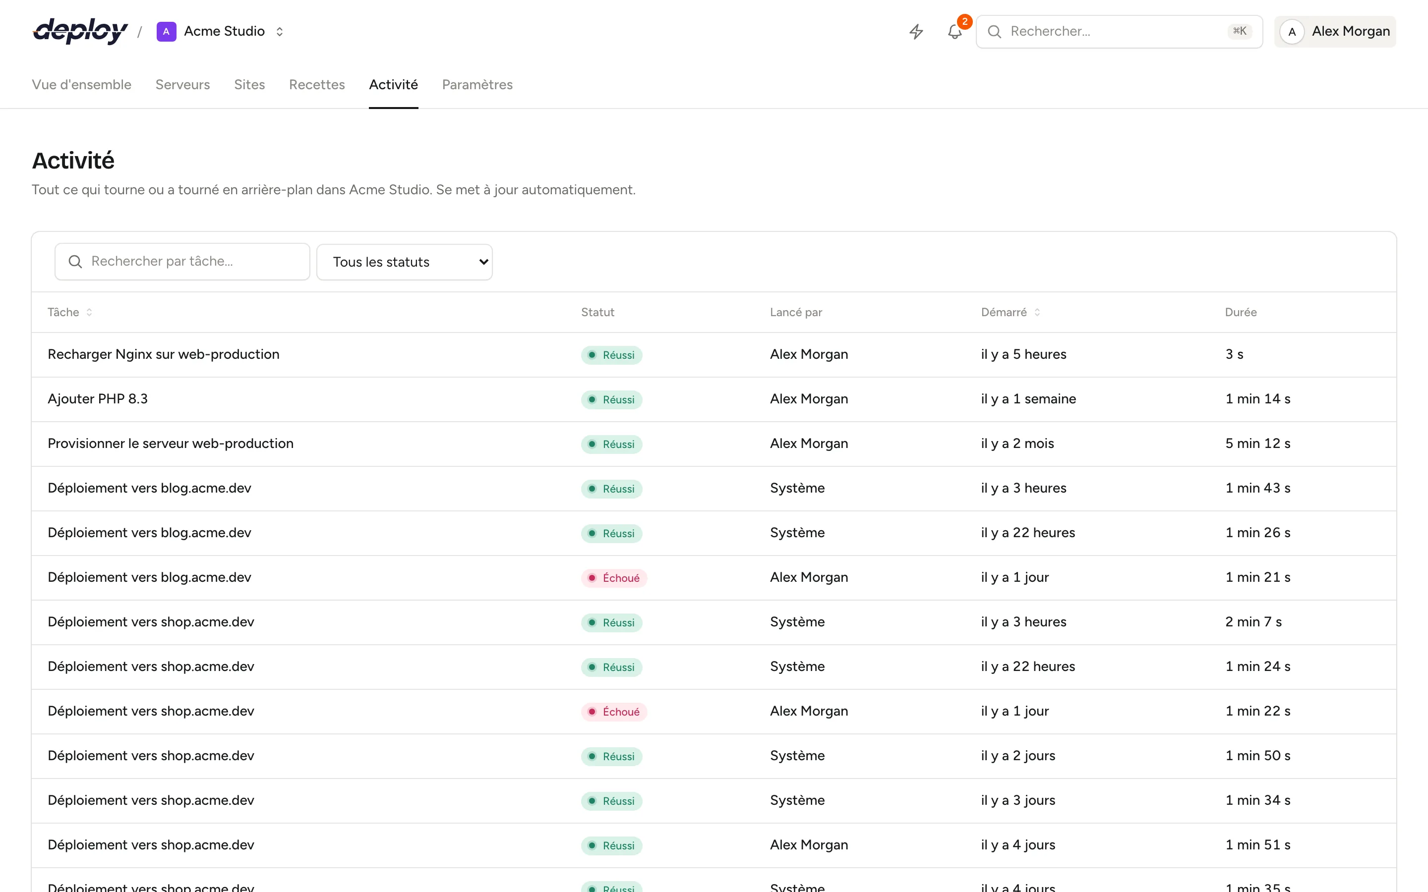Click the '2 min 7 s' duration

pyautogui.click(x=1253, y=622)
